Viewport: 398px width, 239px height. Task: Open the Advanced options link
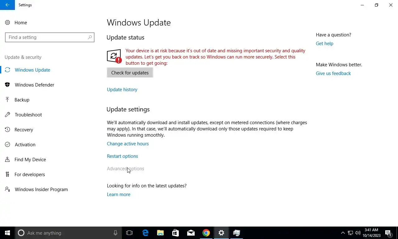coord(126,169)
